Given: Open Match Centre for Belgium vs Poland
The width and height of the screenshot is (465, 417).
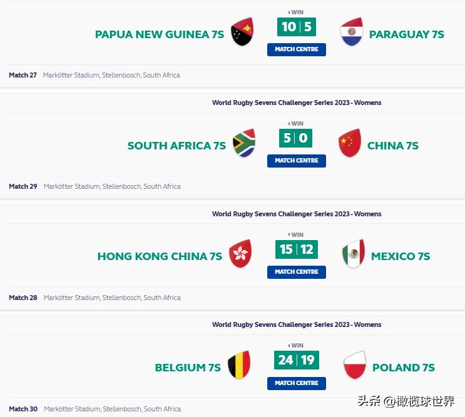Looking at the screenshot, I should [297, 383].
